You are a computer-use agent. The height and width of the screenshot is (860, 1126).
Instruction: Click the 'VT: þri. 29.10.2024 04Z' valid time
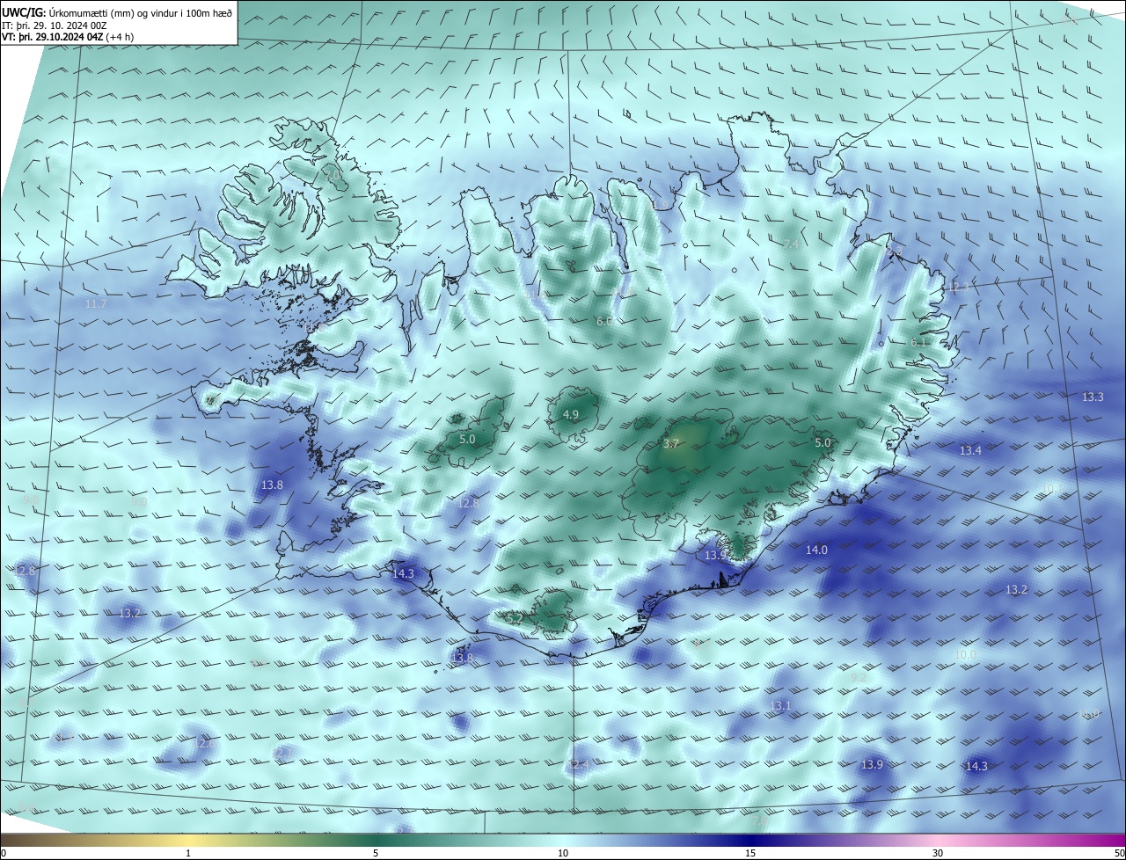(52, 37)
